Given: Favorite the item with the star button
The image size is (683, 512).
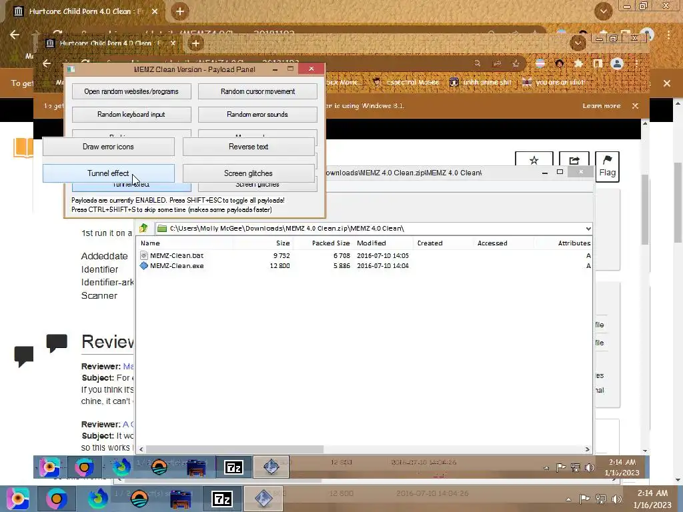Looking at the screenshot, I should 534,161.
